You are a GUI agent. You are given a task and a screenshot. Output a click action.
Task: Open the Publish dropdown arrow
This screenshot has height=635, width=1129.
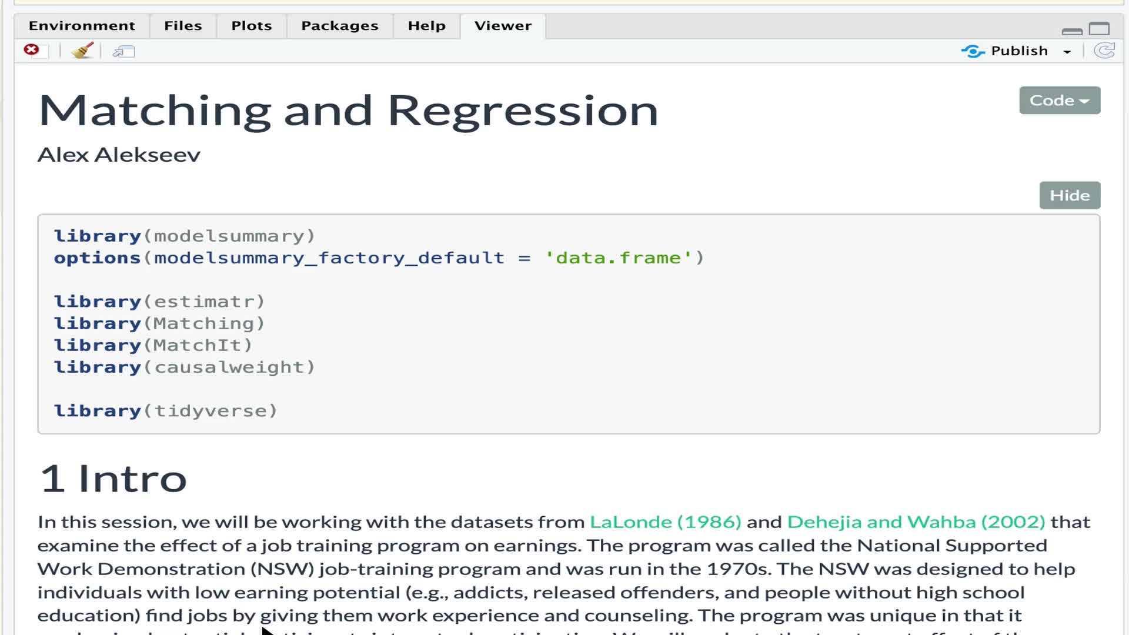coord(1067,52)
